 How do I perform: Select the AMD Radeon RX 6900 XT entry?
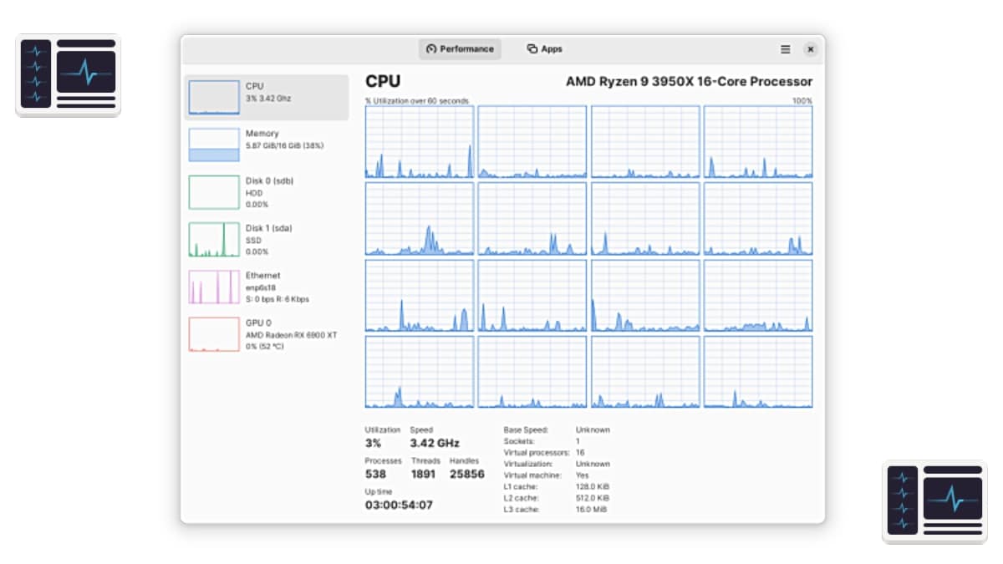pos(291,335)
